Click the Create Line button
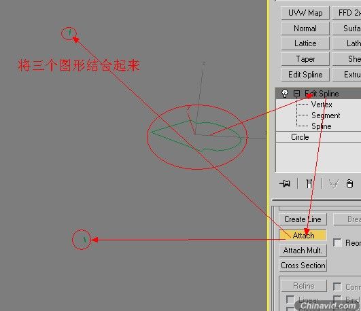 (x=303, y=219)
